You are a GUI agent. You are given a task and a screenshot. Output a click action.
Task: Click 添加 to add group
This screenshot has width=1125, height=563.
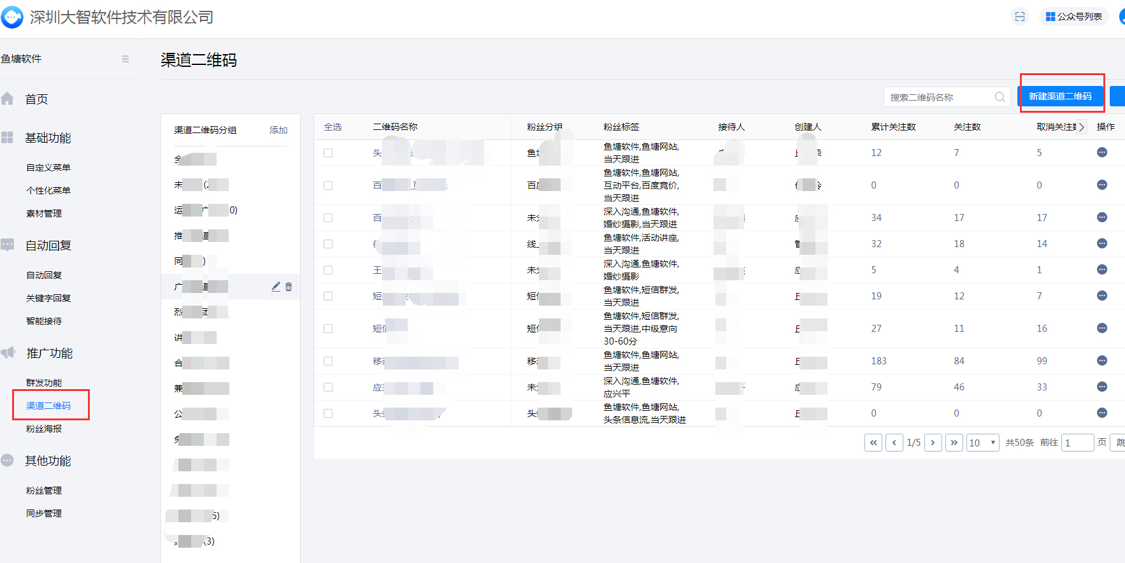[278, 130]
